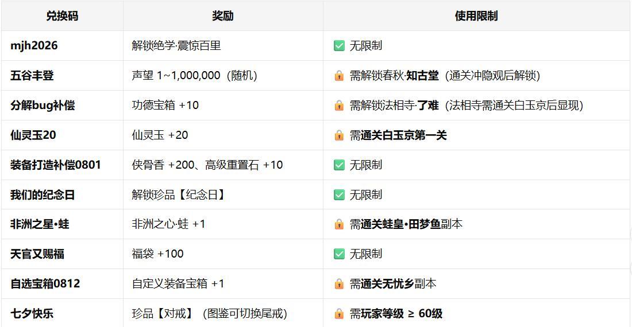Select the redeem code 七夕快乐
This screenshot has height=327, width=632.
[x=32, y=313]
